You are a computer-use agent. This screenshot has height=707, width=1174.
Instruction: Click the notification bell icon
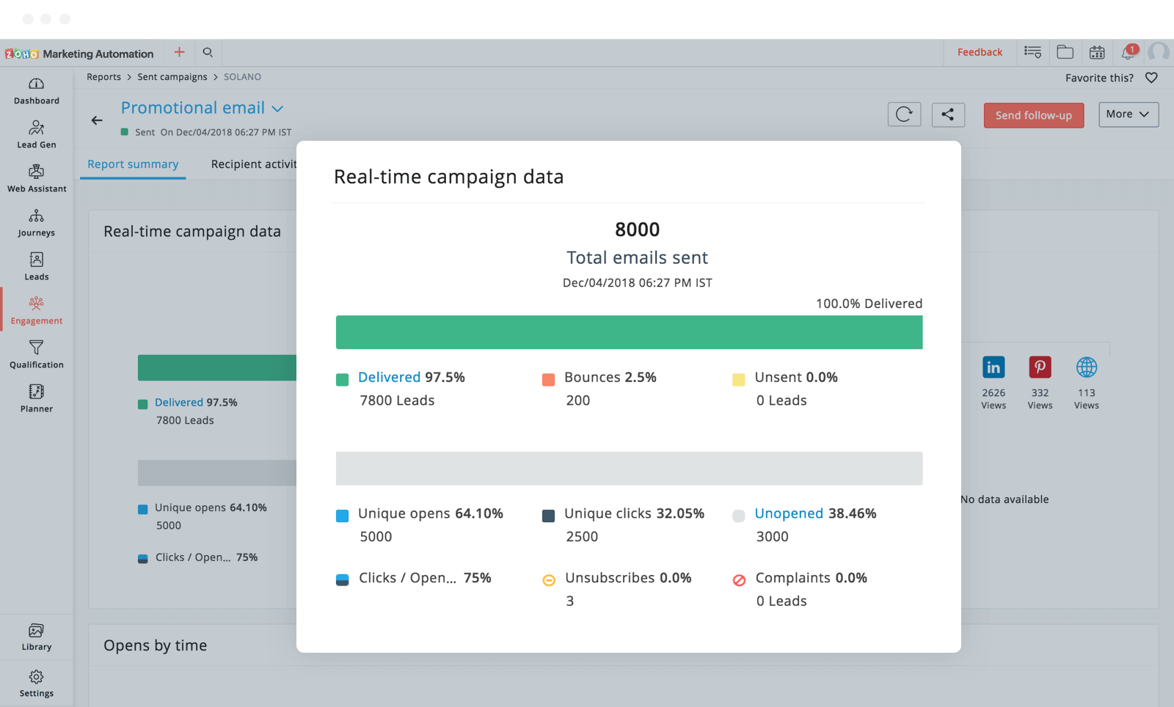1128,53
